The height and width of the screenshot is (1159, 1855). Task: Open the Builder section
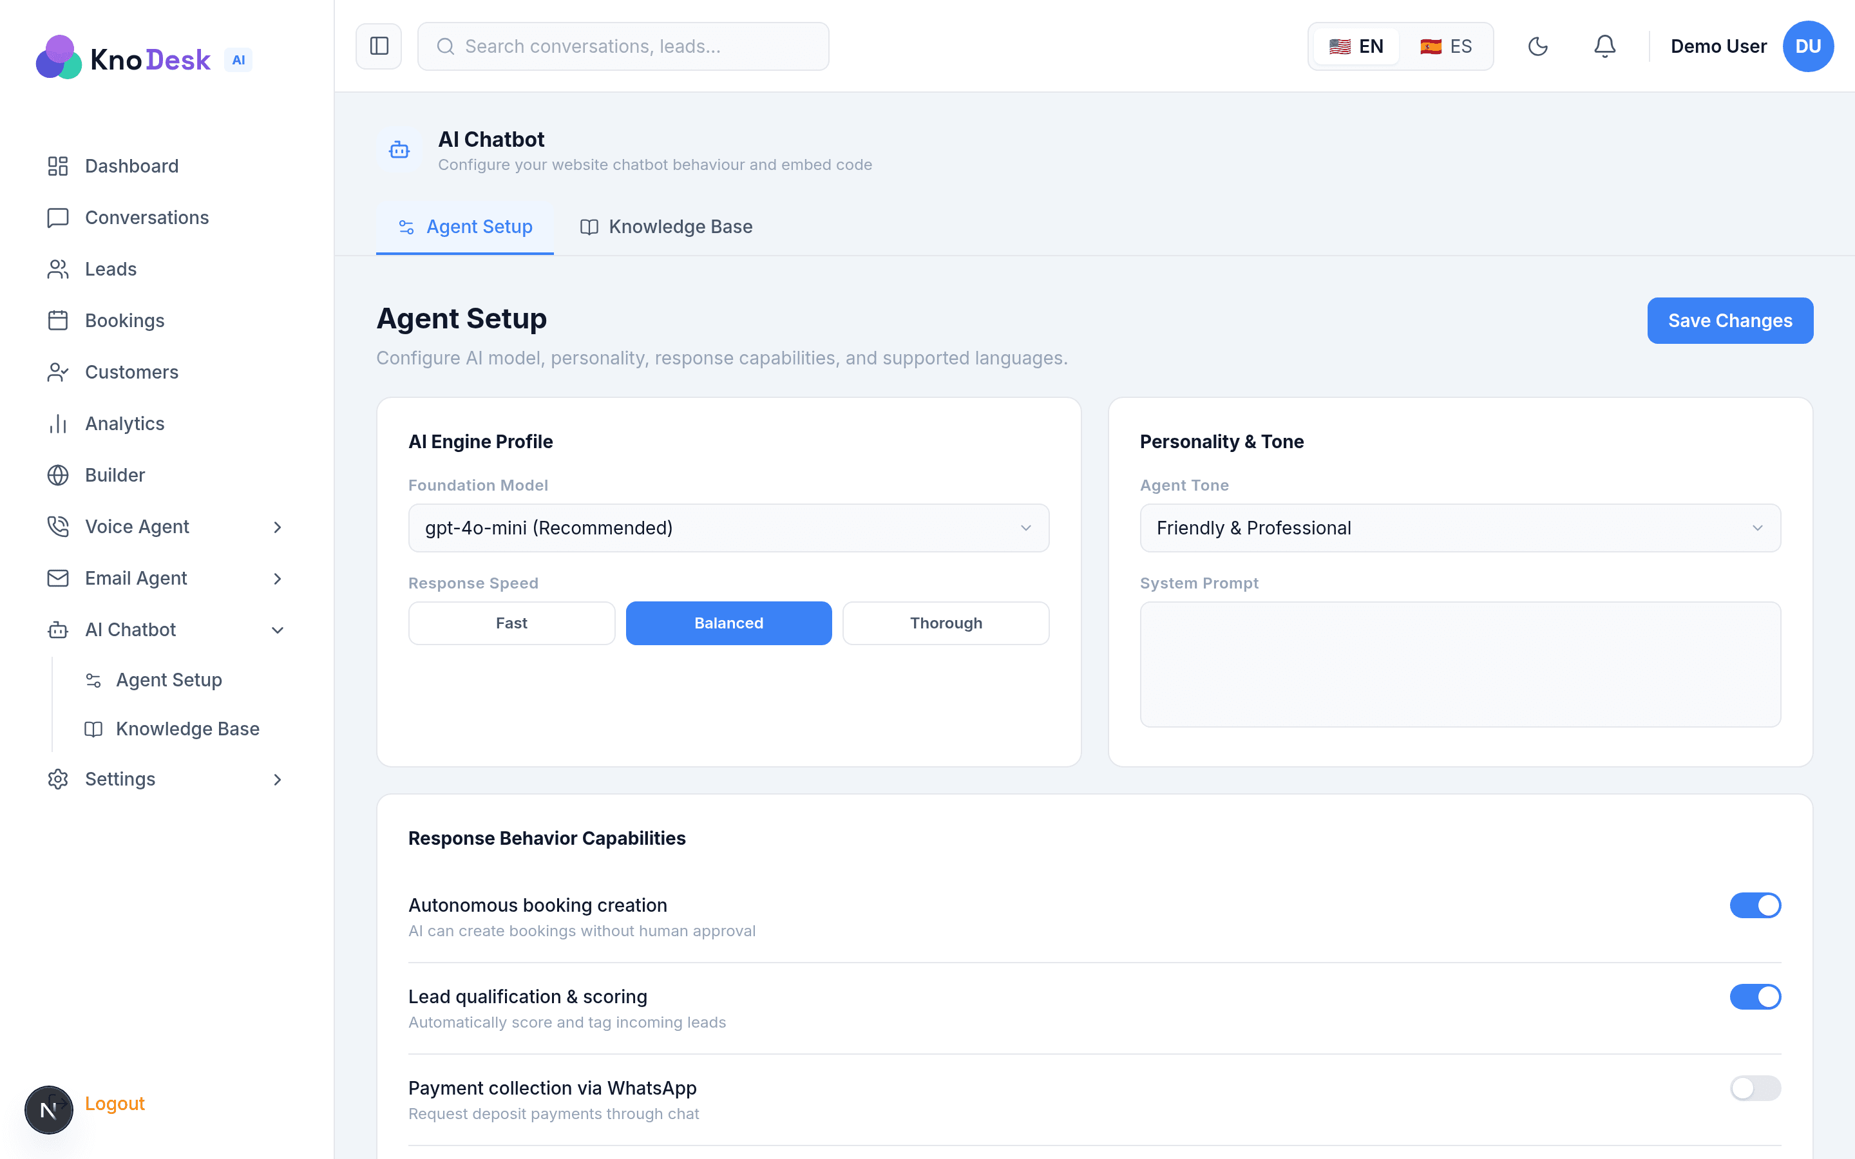pos(166,475)
